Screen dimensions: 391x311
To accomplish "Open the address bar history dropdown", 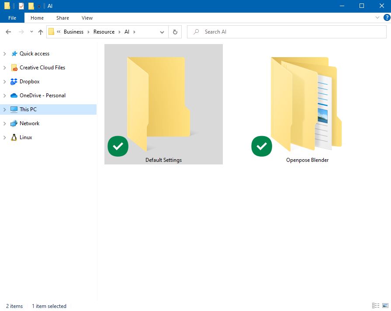I will coord(162,32).
